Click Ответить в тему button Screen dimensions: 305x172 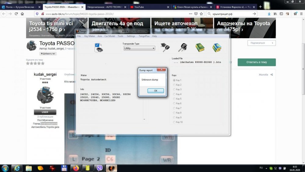257,62
